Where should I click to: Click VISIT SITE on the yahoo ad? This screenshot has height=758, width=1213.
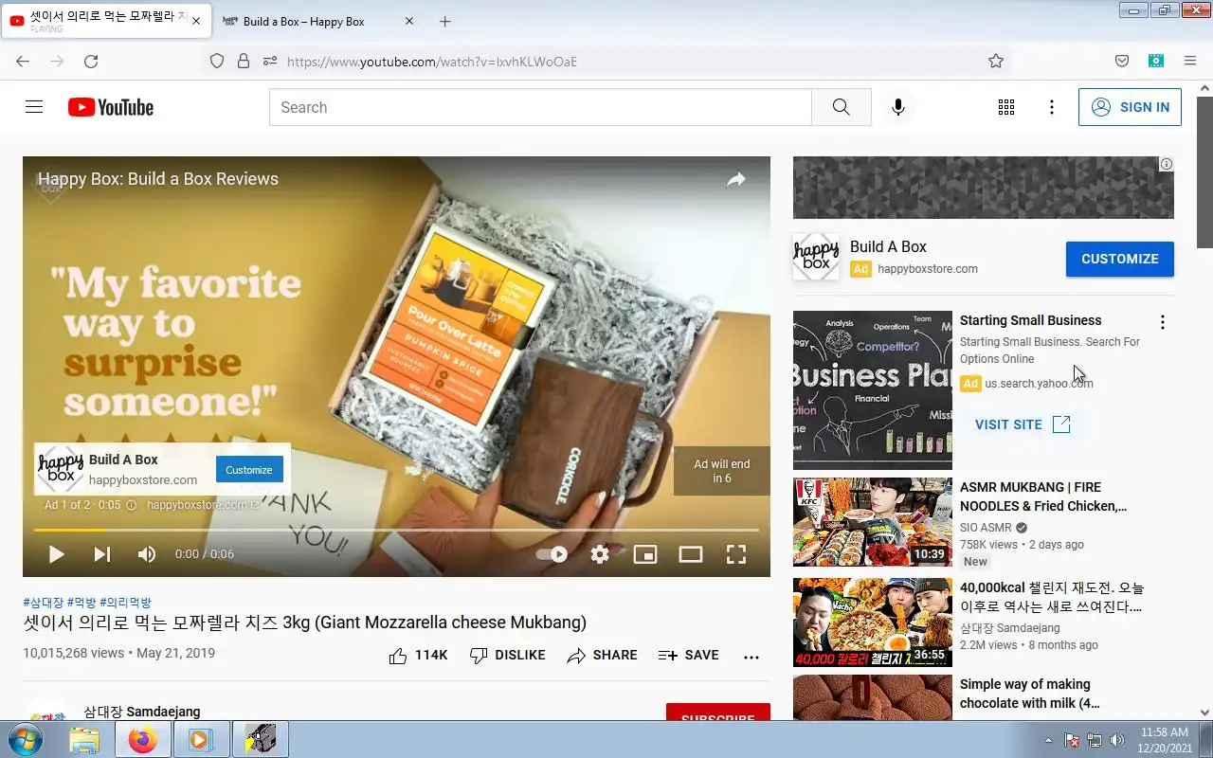[1023, 424]
